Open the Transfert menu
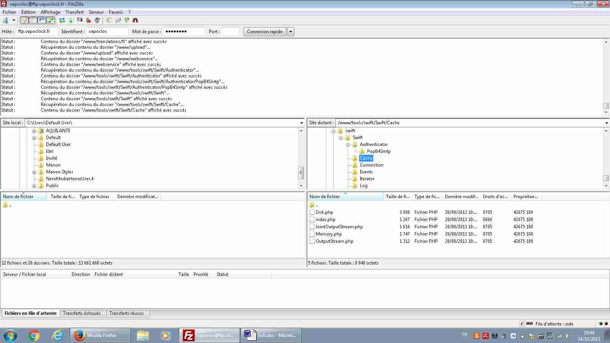Screen dimensions: 610x343 [74, 12]
